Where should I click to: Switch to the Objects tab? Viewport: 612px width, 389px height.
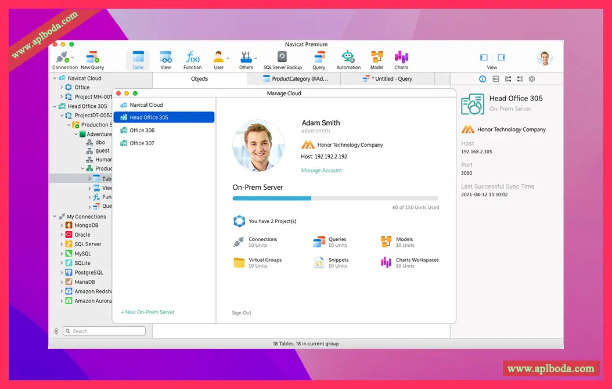(199, 79)
